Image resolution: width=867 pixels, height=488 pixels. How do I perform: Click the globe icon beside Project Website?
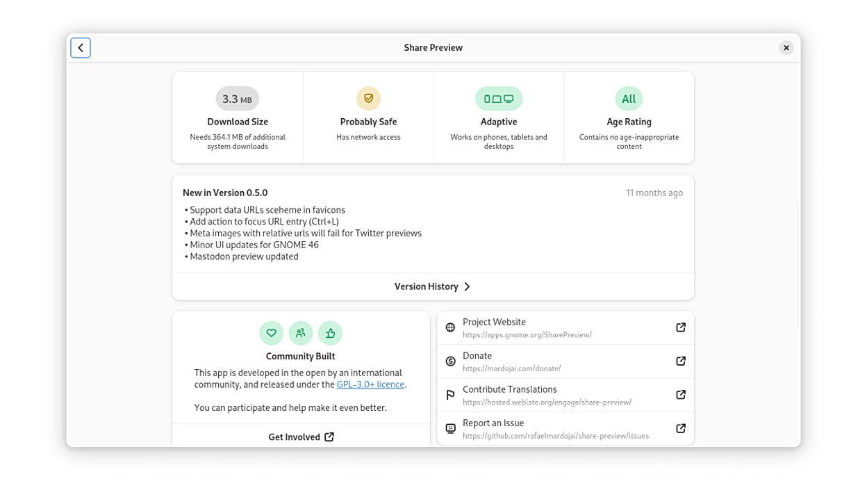click(450, 327)
